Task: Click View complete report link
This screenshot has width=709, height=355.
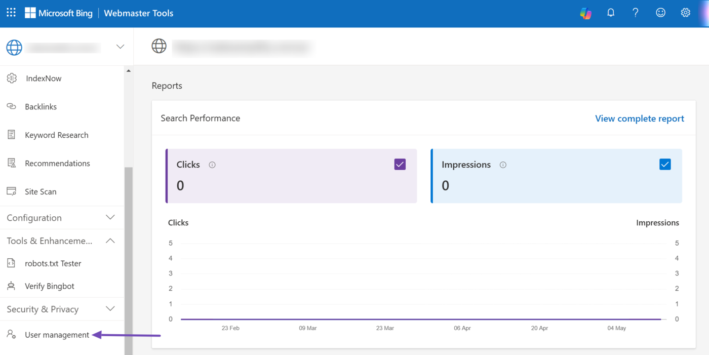Action: click(639, 119)
